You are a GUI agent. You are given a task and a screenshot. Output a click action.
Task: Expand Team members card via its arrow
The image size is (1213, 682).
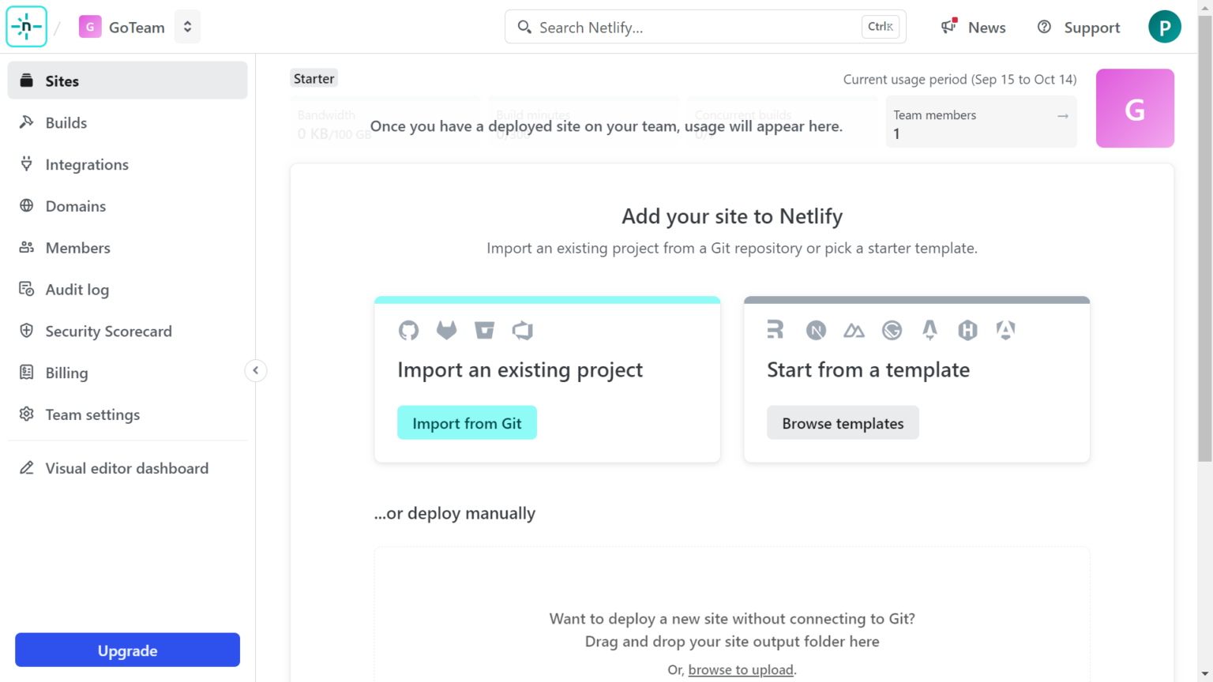[x=1063, y=116]
